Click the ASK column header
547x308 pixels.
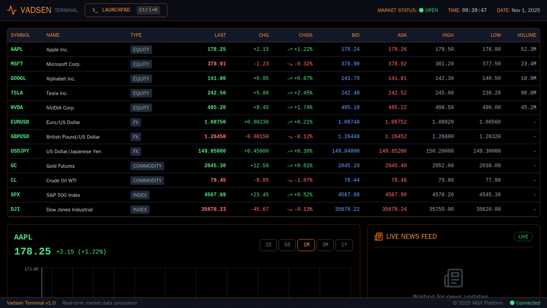pos(402,35)
